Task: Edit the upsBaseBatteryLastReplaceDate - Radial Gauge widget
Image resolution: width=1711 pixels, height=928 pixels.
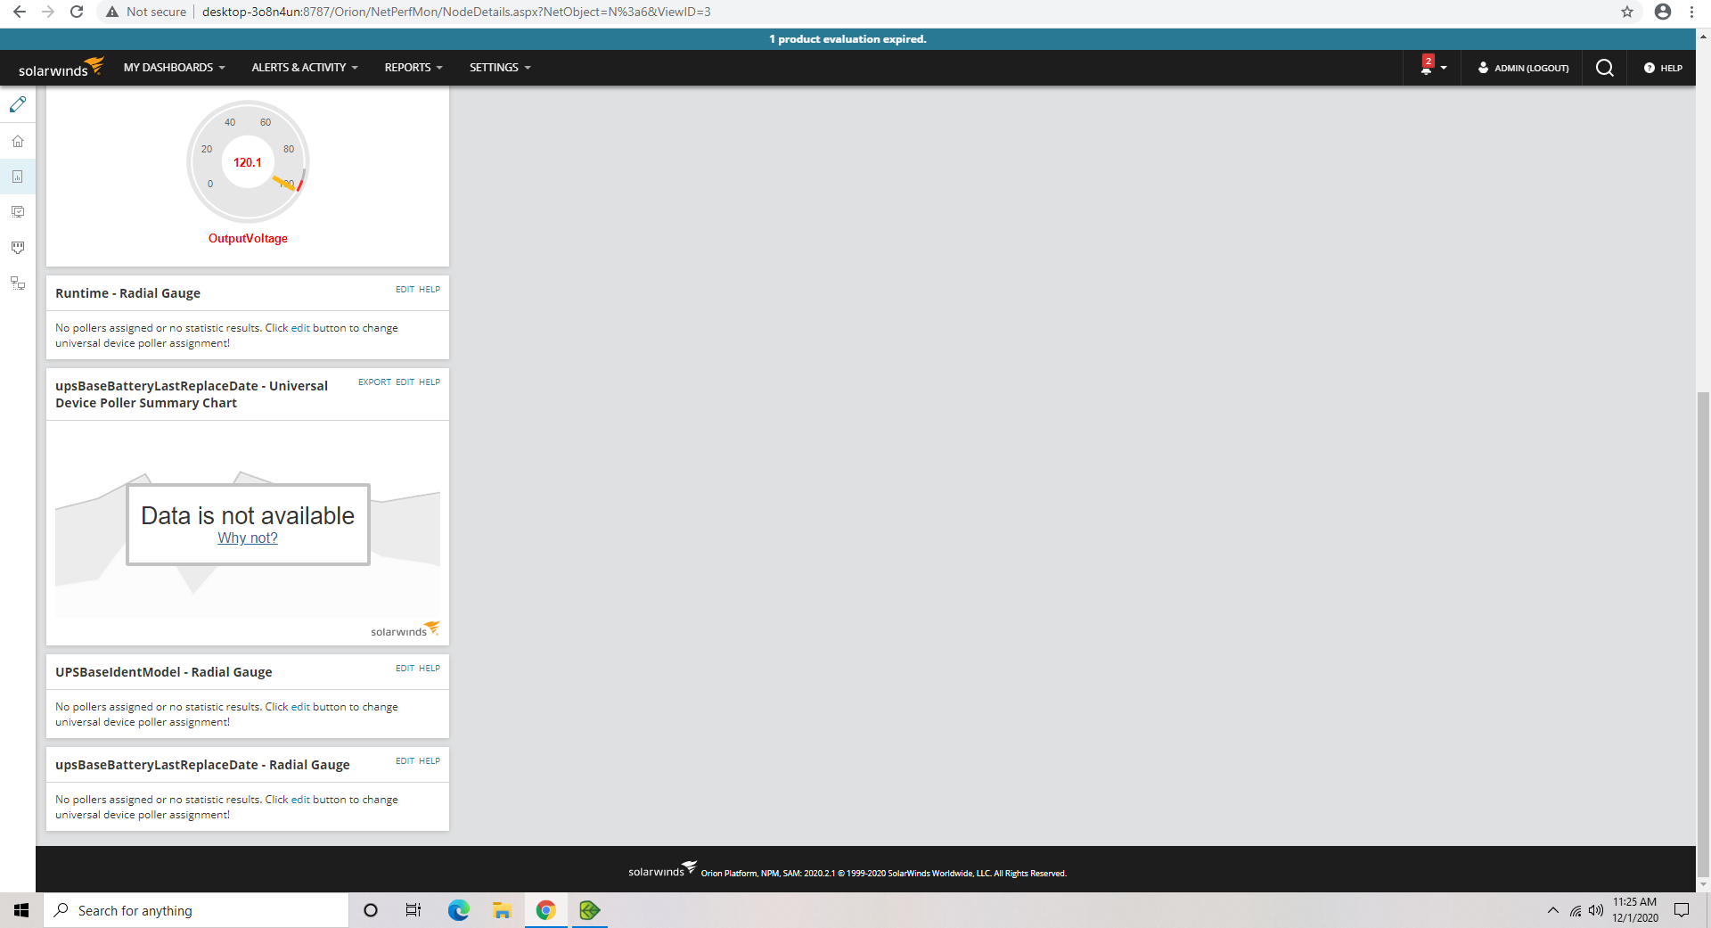Action: tap(405, 761)
